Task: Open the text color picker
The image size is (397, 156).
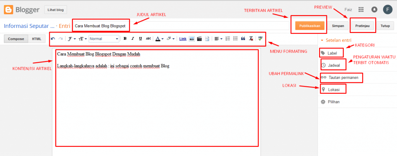Action: tap(159, 39)
